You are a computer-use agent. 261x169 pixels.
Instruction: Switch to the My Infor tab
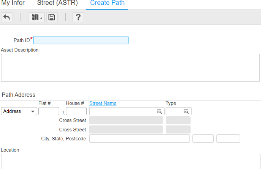[13, 3]
